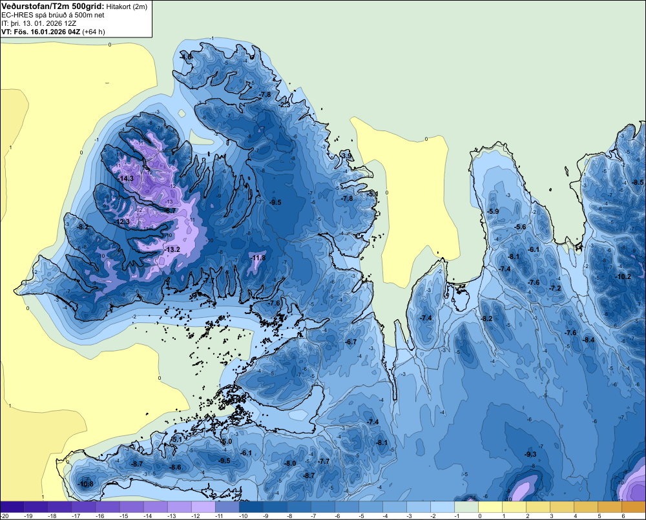Select the 'IT: þri. 13. 01. 2026 12Z' line
646x520 pixels.
(39, 23)
